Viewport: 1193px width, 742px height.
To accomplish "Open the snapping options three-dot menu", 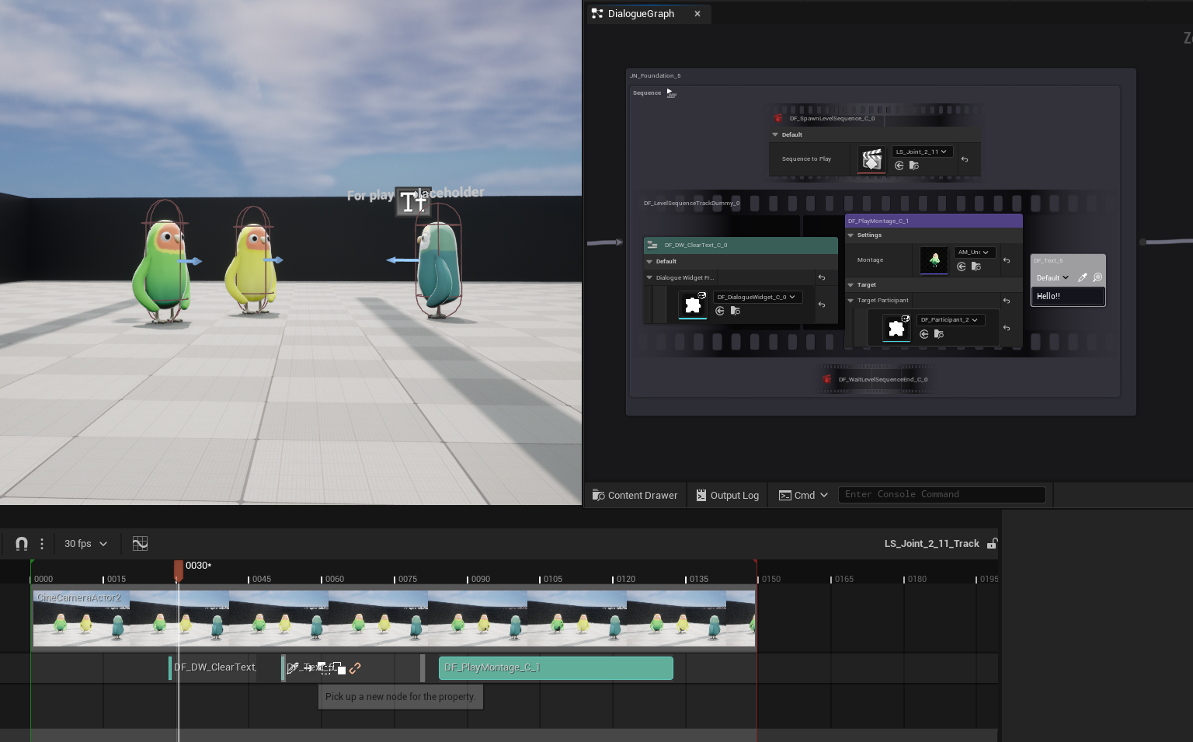I will pyautogui.click(x=42, y=544).
